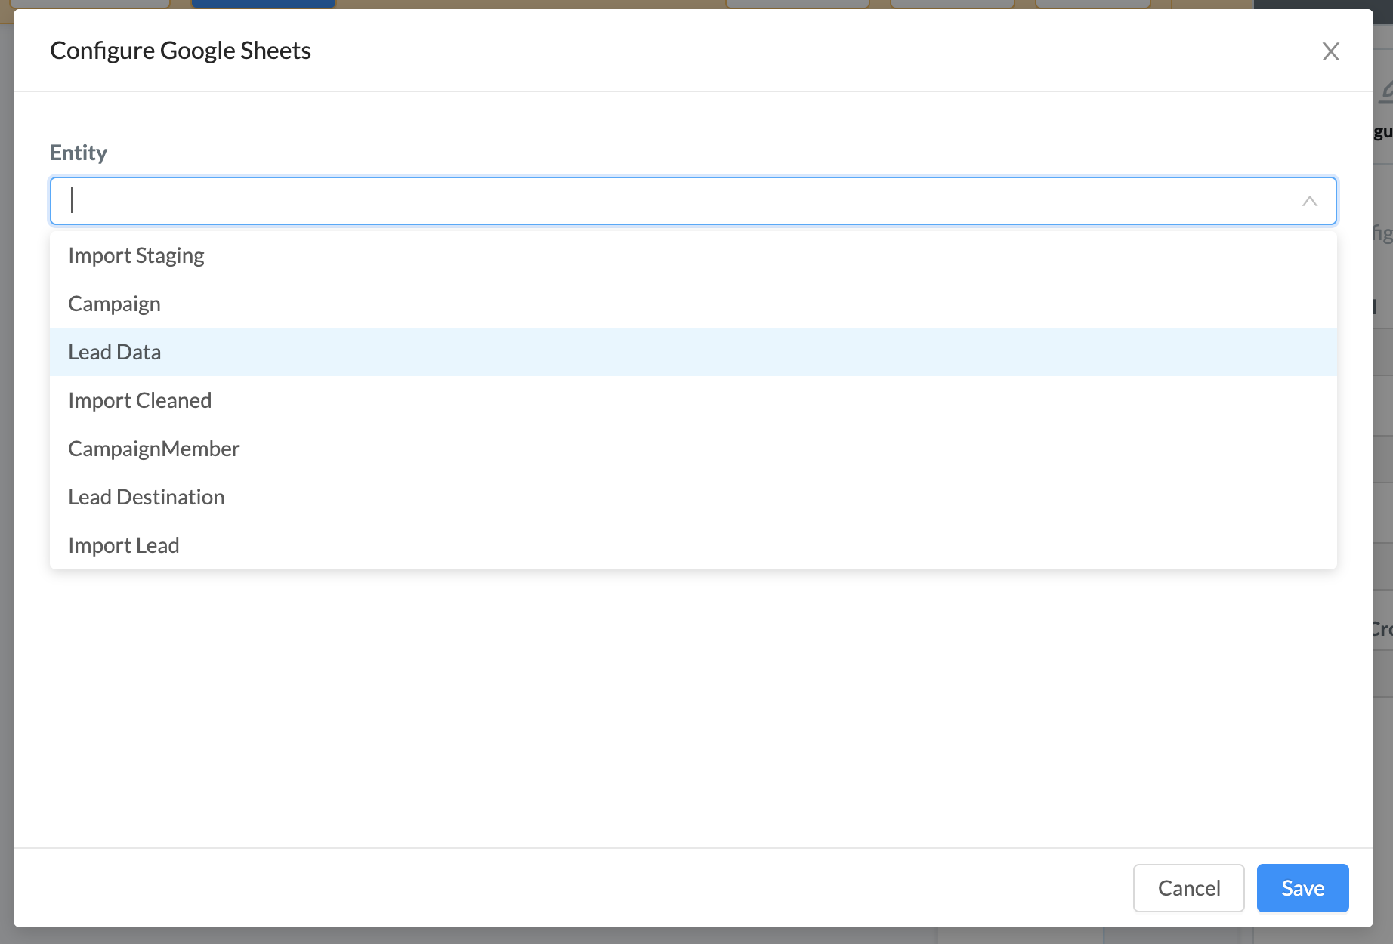
Task: Click the blank dialog area below the option list
Action: [680, 702]
